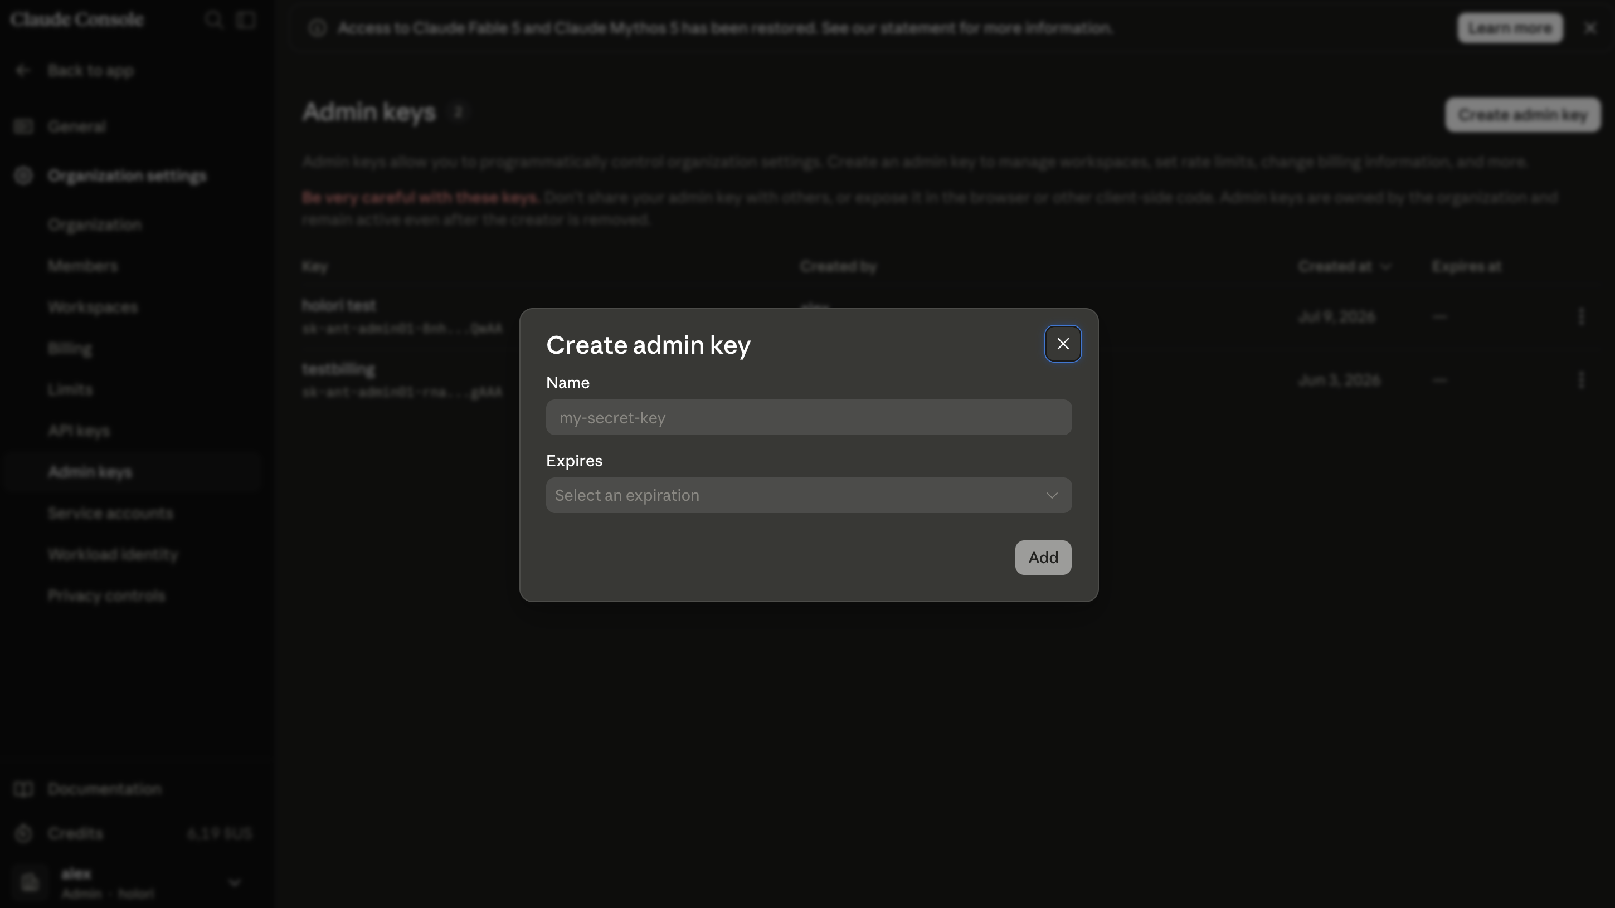Click the Name input field
The width and height of the screenshot is (1615, 908).
[x=809, y=417]
